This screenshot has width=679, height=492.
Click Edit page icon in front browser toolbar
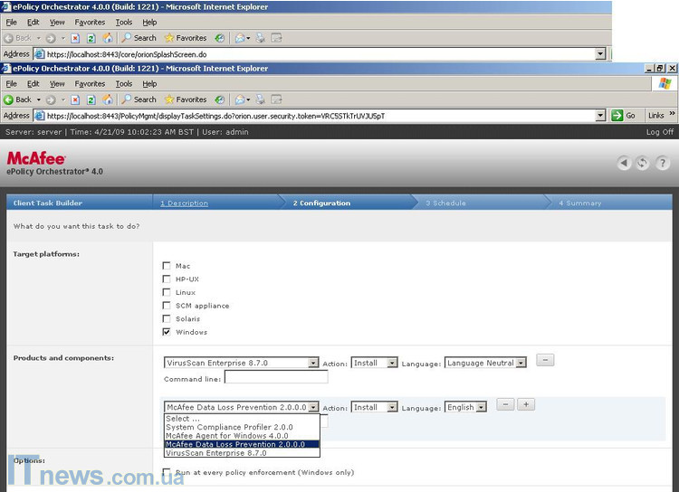(276, 99)
